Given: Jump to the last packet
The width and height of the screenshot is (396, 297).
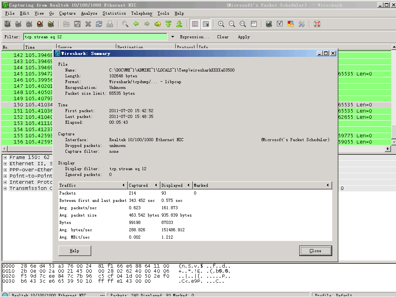Looking at the screenshot, I should point(179,24).
